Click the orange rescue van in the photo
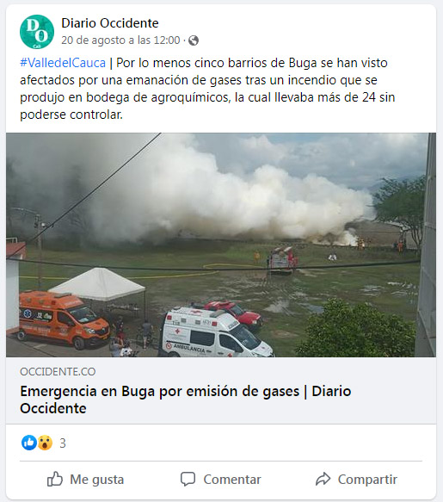The height and width of the screenshot is (502, 443). click(x=63, y=319)
